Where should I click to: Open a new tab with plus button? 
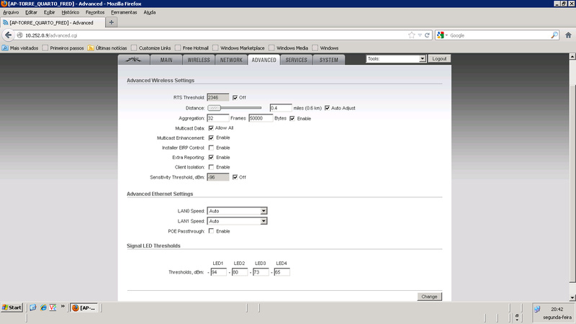(112, 22)
